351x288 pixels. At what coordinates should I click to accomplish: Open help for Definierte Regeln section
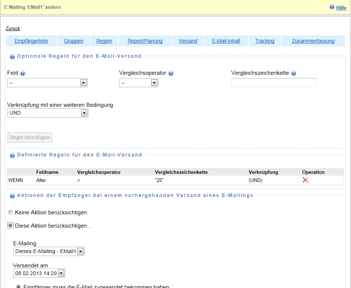tap(12, 155)
